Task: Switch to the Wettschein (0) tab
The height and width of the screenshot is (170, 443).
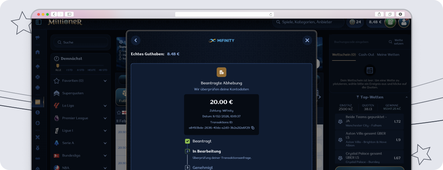Action: (x=344, y=55)
